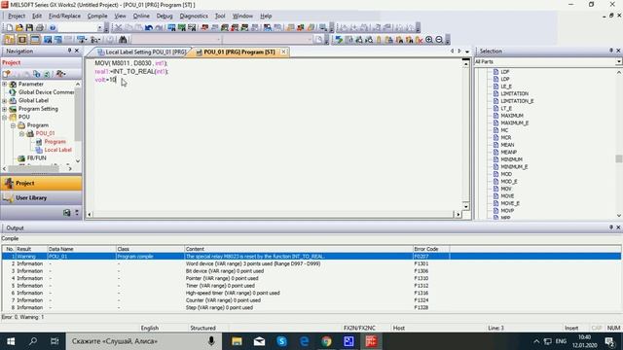The width and height of the screenshot is (623, 350).
Task: Select MOVE_E in the Selection list
Action: click(510, 203)
